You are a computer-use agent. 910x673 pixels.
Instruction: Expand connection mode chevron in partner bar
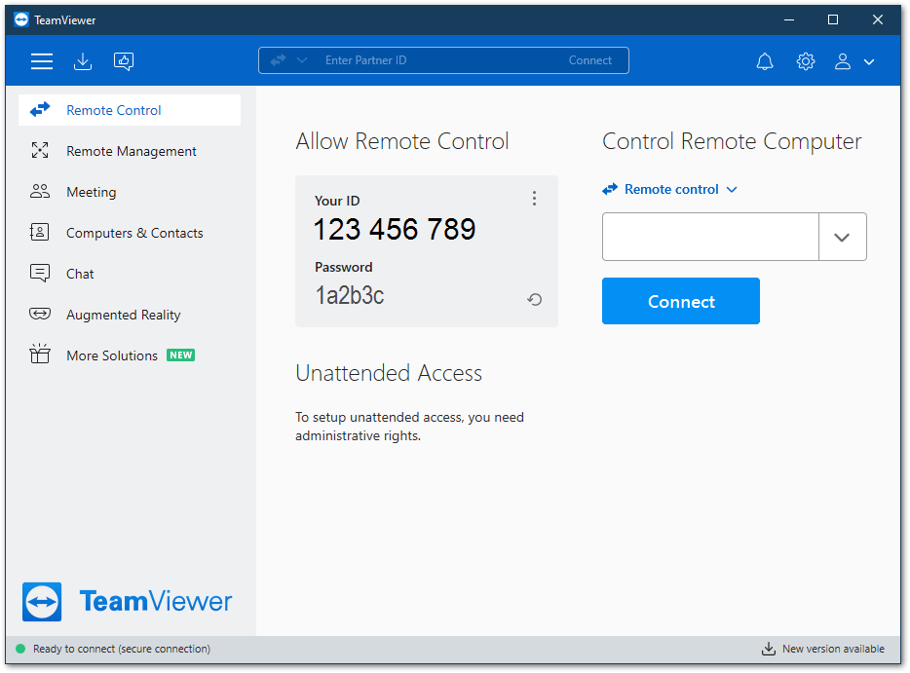(x=302, y=60)
